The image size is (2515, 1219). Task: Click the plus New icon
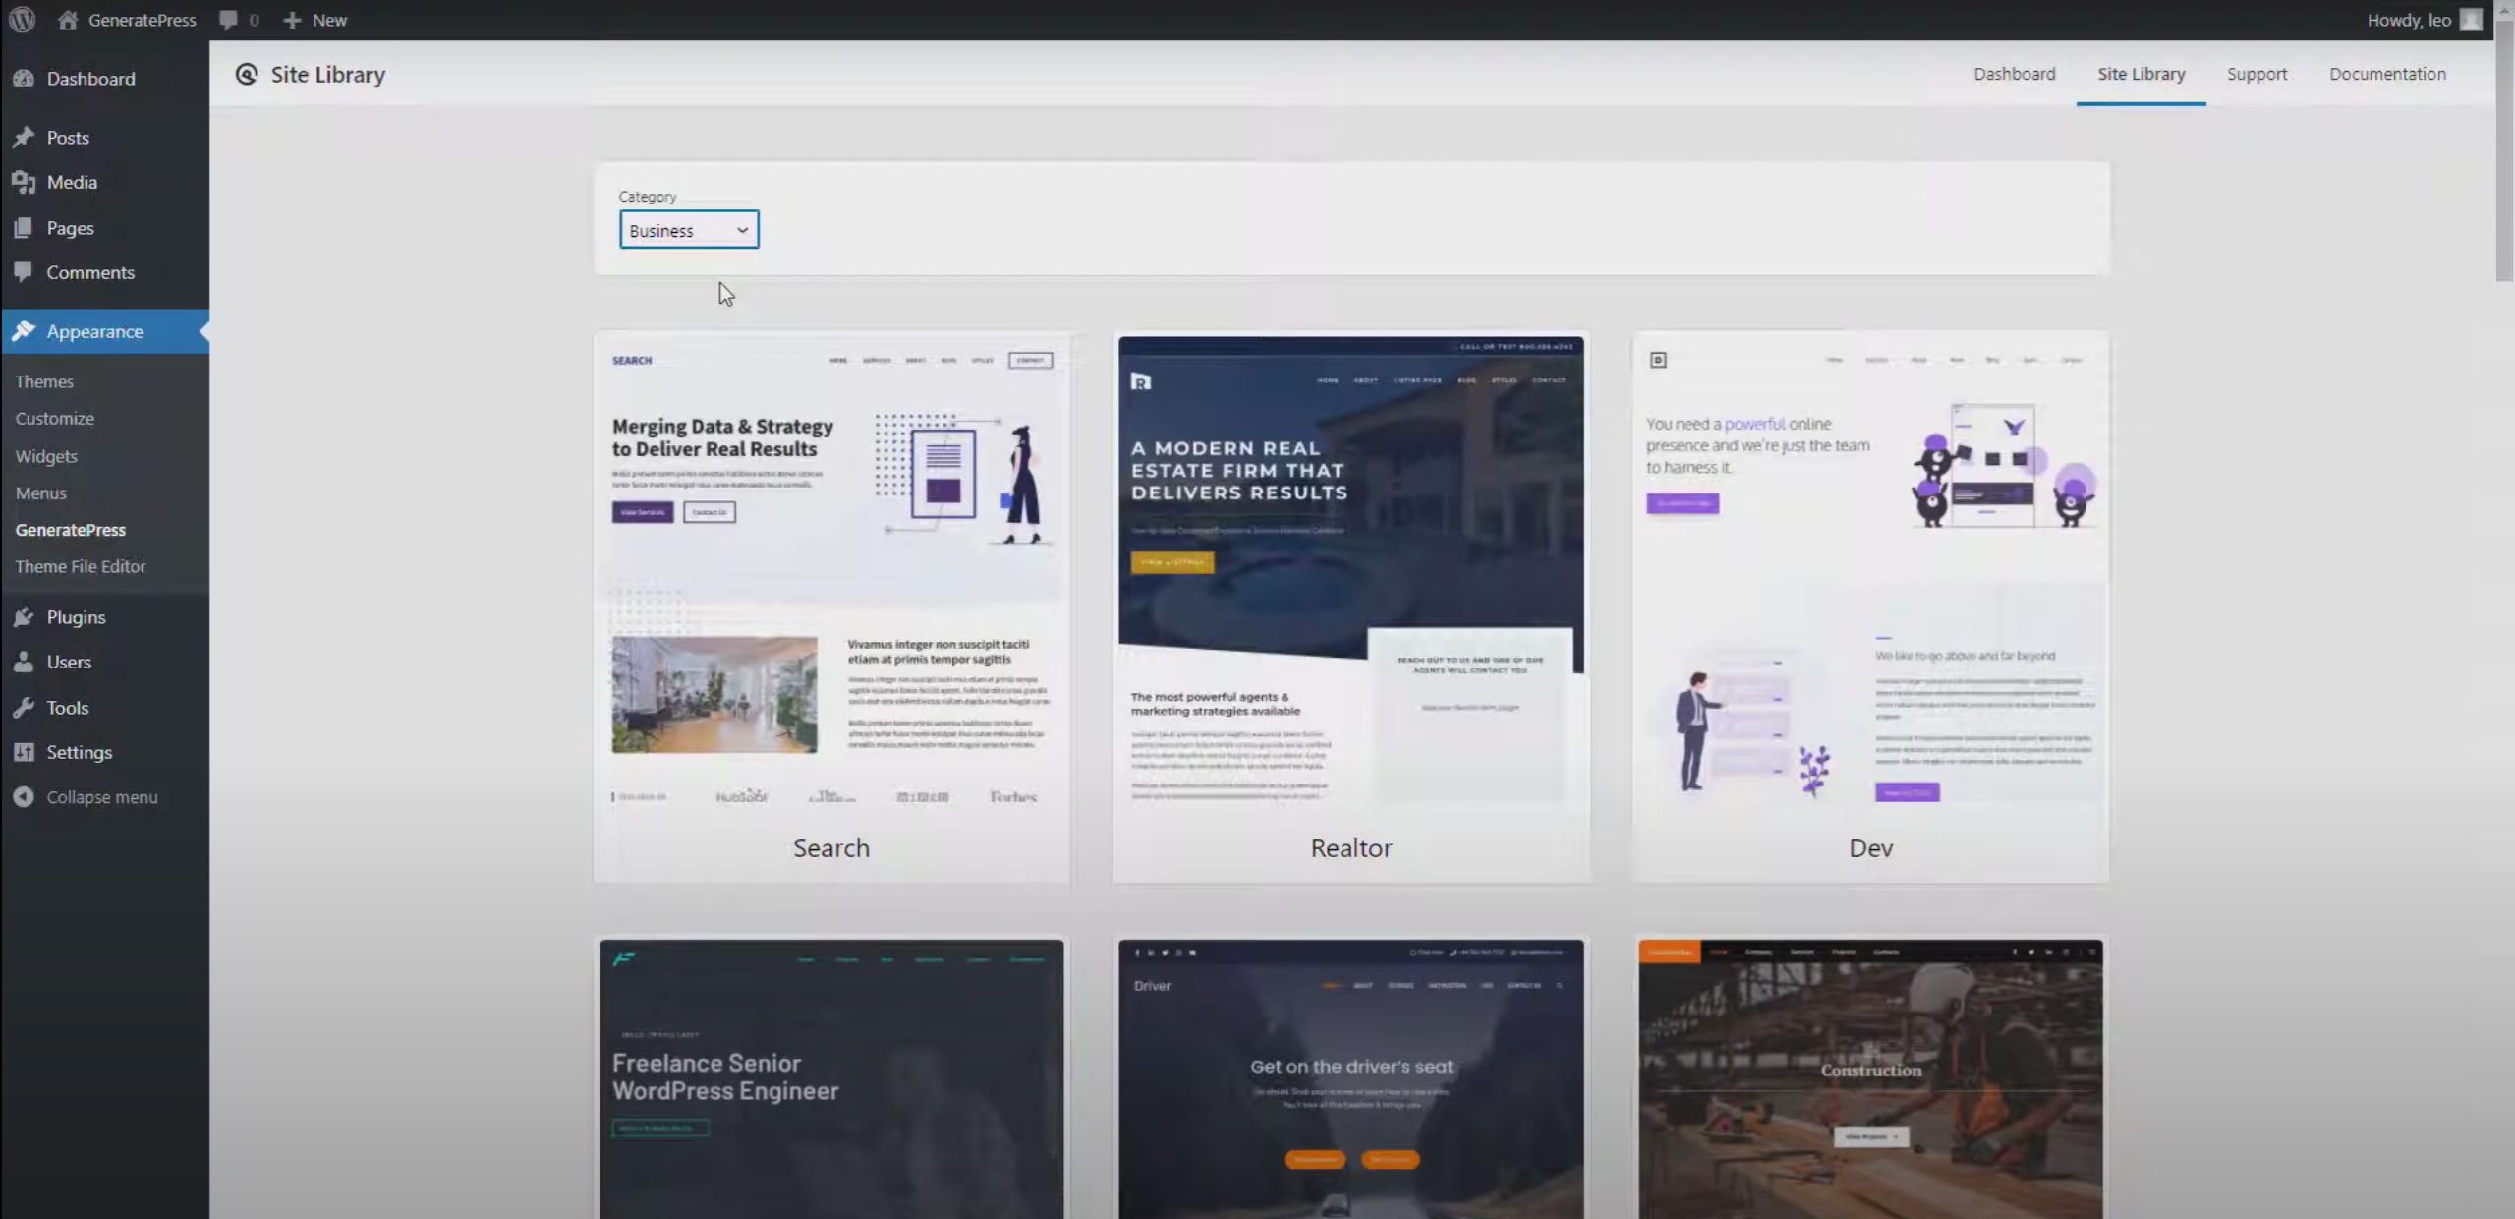tap(292, 20)
